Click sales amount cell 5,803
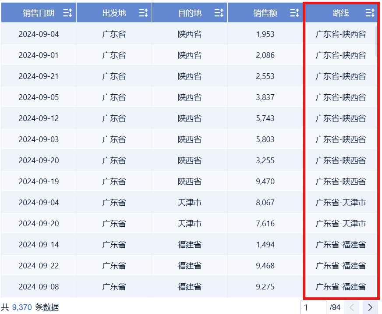 coord(265,139)
